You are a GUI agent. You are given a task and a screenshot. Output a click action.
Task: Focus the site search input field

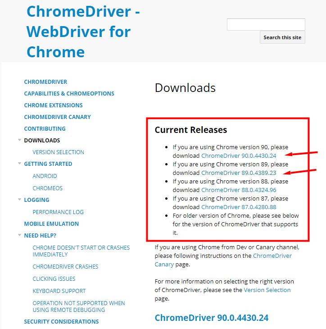tap(266, 24)
